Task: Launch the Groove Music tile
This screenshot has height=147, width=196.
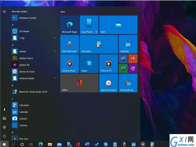Action: [70, 64]
